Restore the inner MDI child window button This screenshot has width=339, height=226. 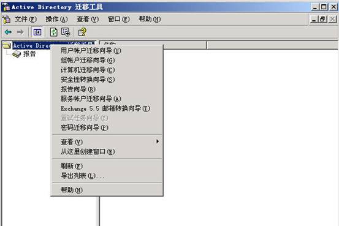322,20
